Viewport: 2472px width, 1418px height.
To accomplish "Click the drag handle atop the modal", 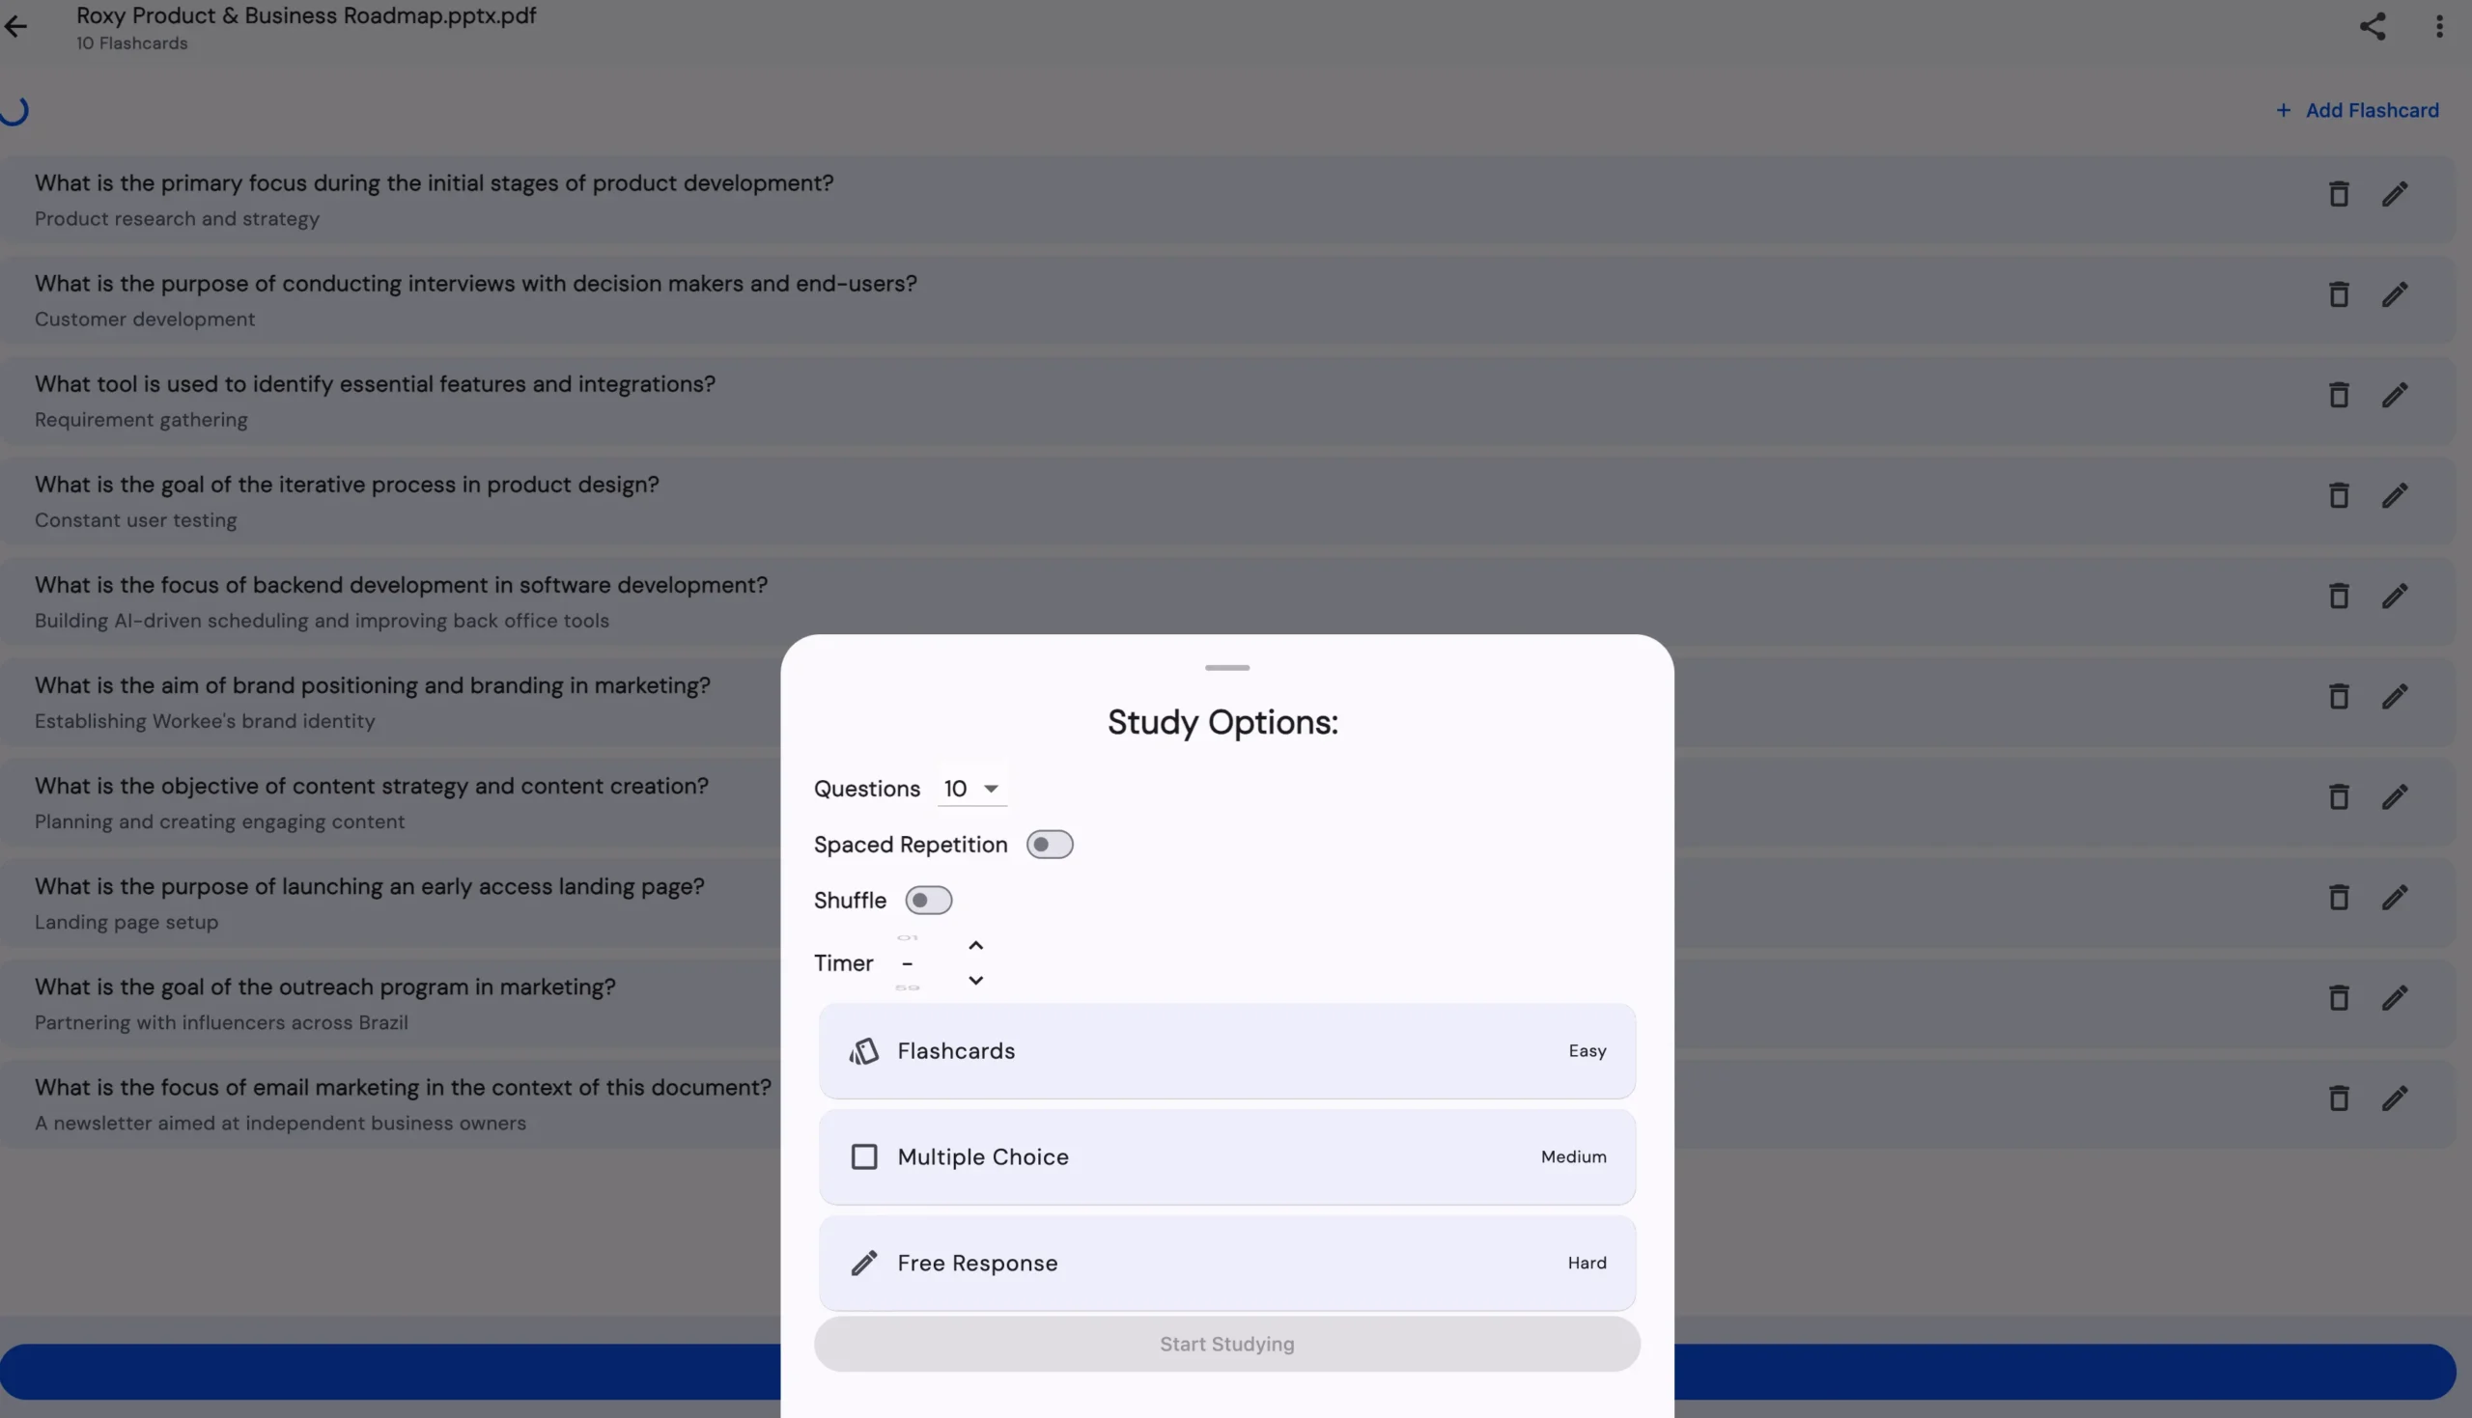I will 1226,668.
